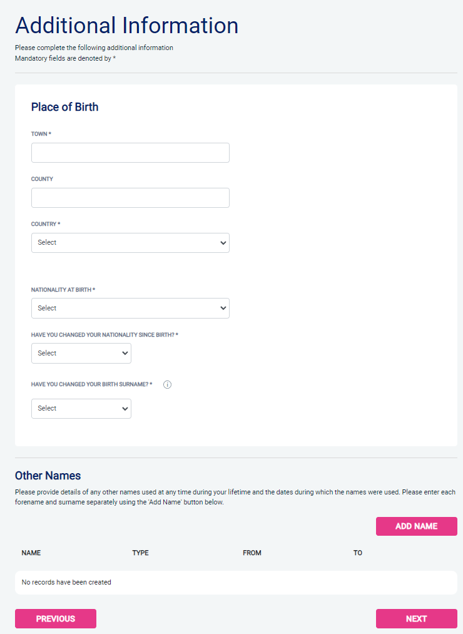Click the Other Names section heading
The height and width of the screenshot is (634, 463).
tap(48, 476)
